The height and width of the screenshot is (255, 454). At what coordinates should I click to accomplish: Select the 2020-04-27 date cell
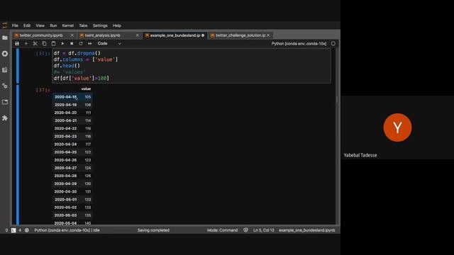point(65,168)
